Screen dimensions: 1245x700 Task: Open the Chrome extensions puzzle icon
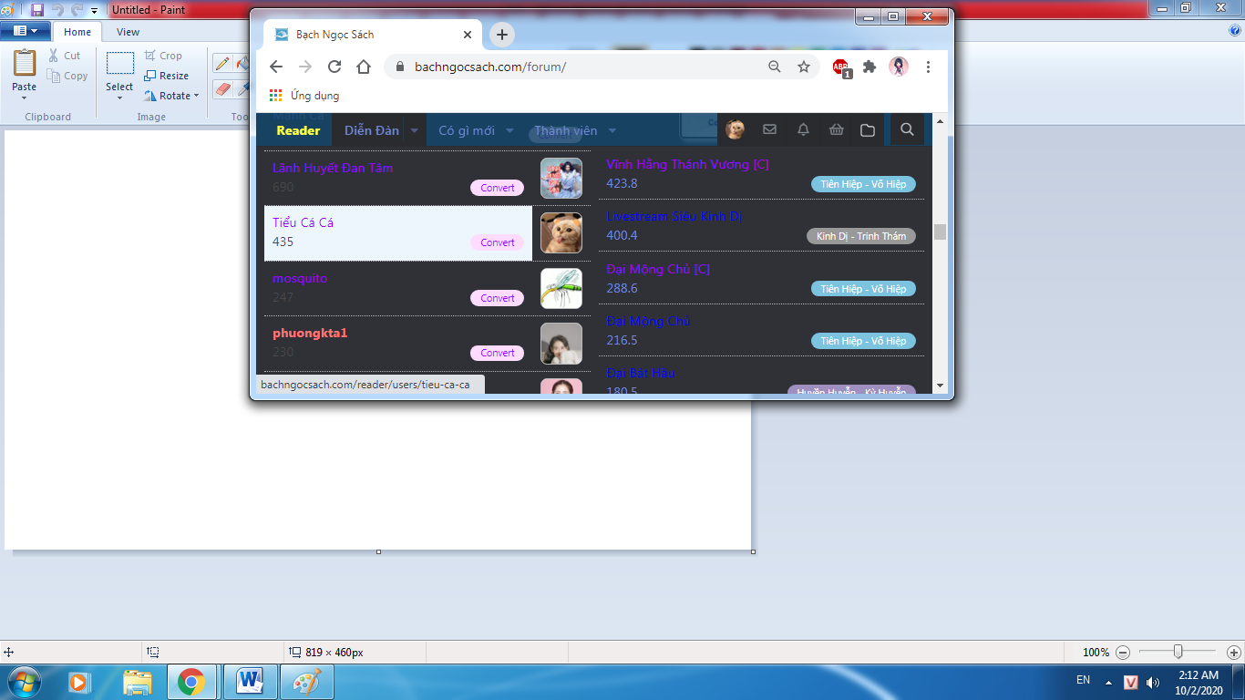[869, 67]
